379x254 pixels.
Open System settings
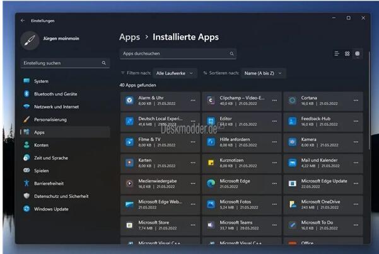click(x=65, y=81)
